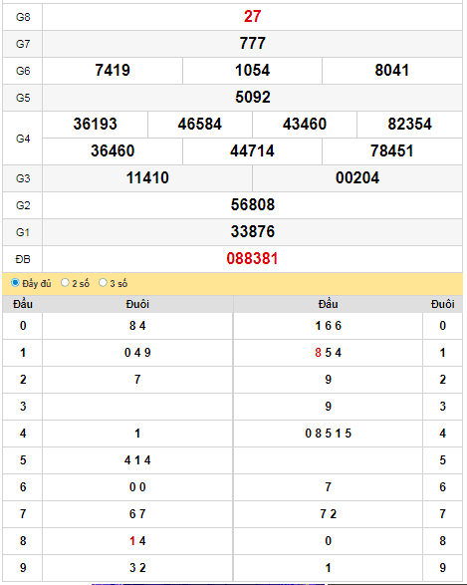Select the G2 result 56808
This screenshot has height=585, width=467.
(x=252, y=204)
